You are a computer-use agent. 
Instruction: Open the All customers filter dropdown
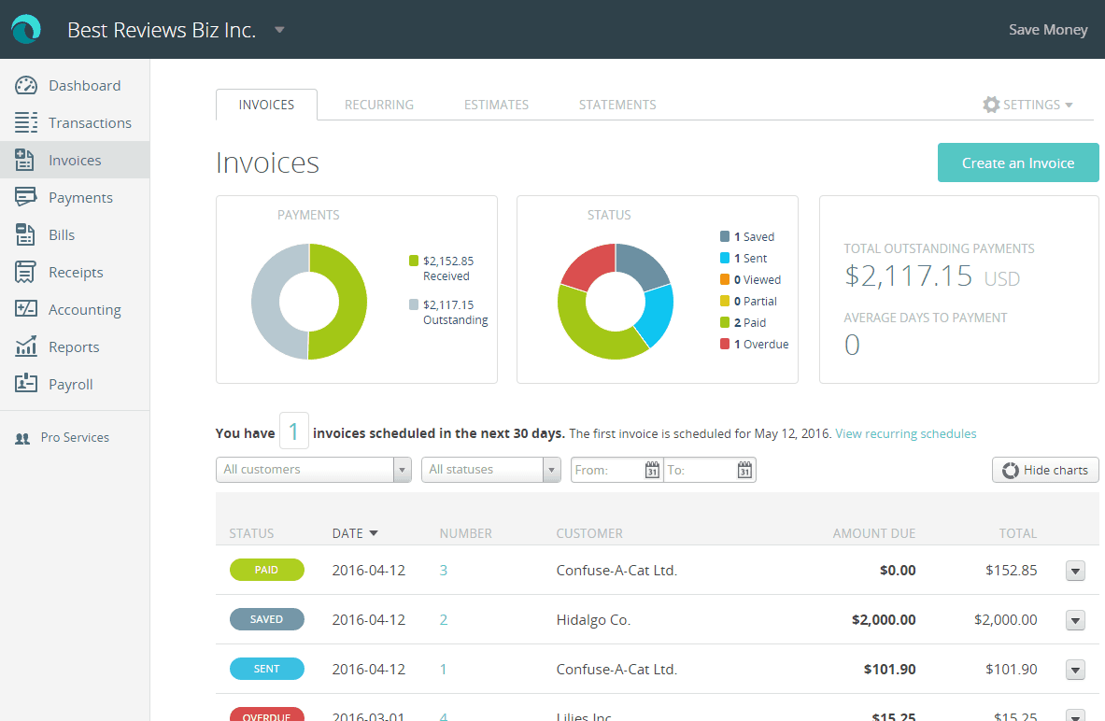[313, 470]
